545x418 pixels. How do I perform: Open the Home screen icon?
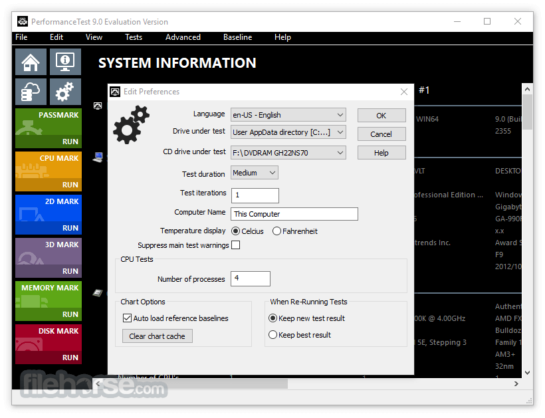(x=31, y=62)
